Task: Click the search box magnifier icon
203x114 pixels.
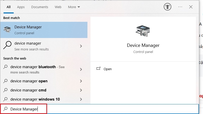Action: click(5, 109)
